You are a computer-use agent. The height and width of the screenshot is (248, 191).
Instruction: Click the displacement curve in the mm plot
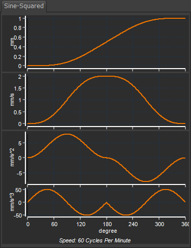coord(106,42)
